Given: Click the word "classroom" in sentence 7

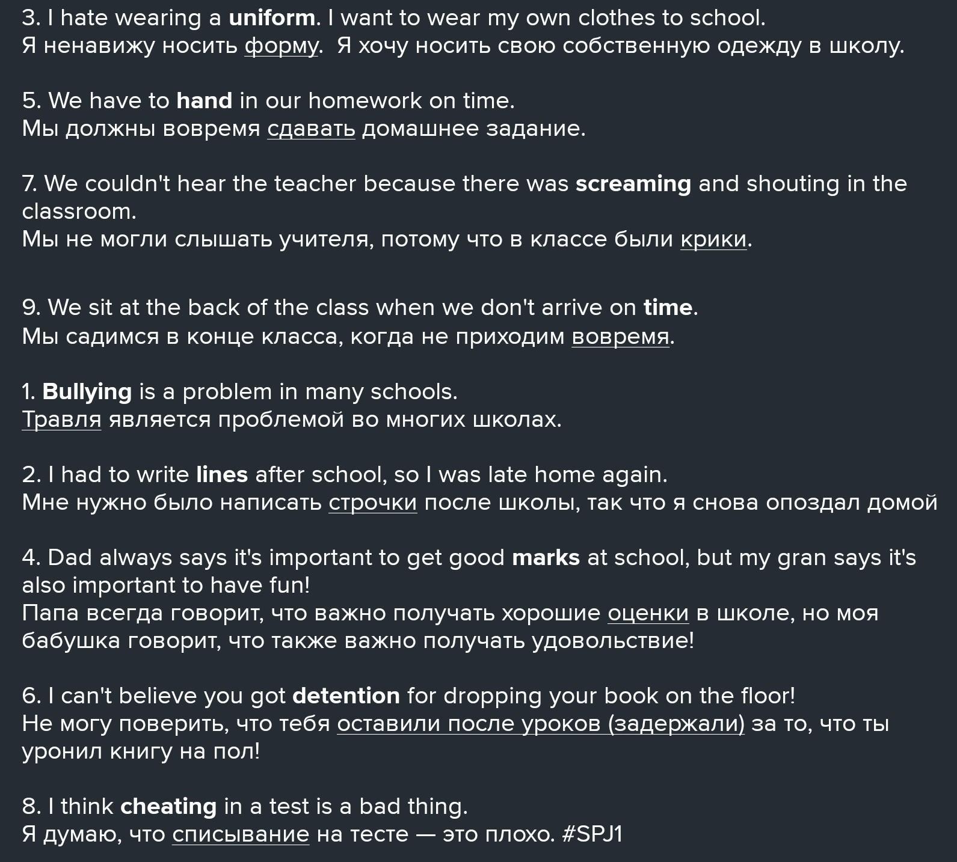Looking at the screenshot, I should click(x=78, y=212).
